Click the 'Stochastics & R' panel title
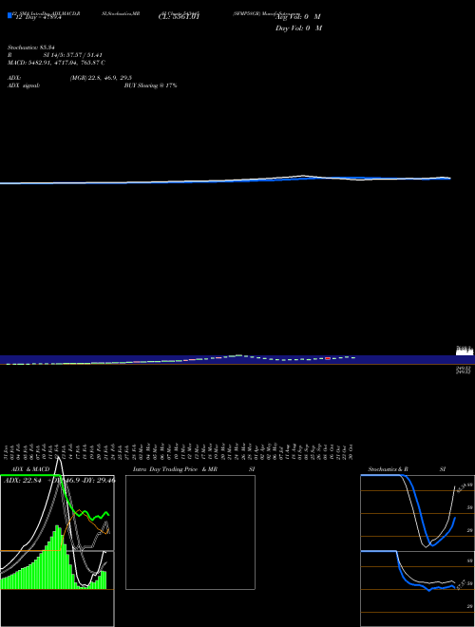The image size is (475, 627). 389,469
